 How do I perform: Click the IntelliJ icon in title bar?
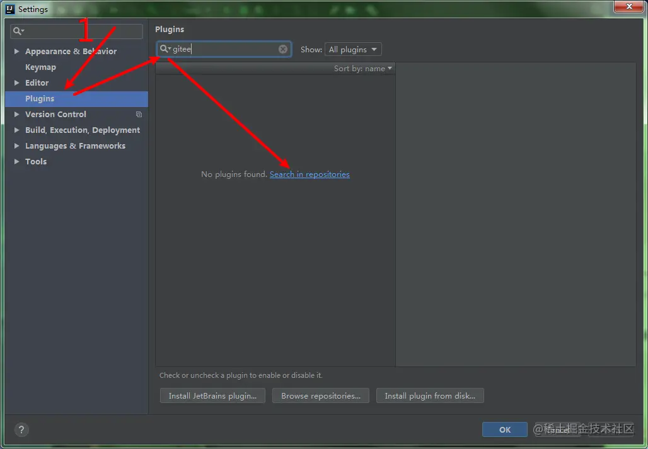[x=10, y=9]
